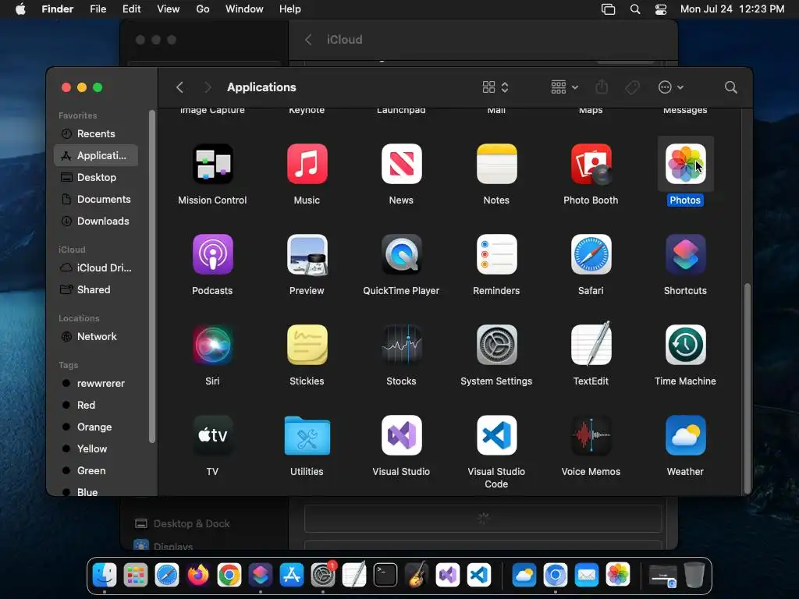
Task: Select the Photo Booth app icon
Action: tap(591, 164)
